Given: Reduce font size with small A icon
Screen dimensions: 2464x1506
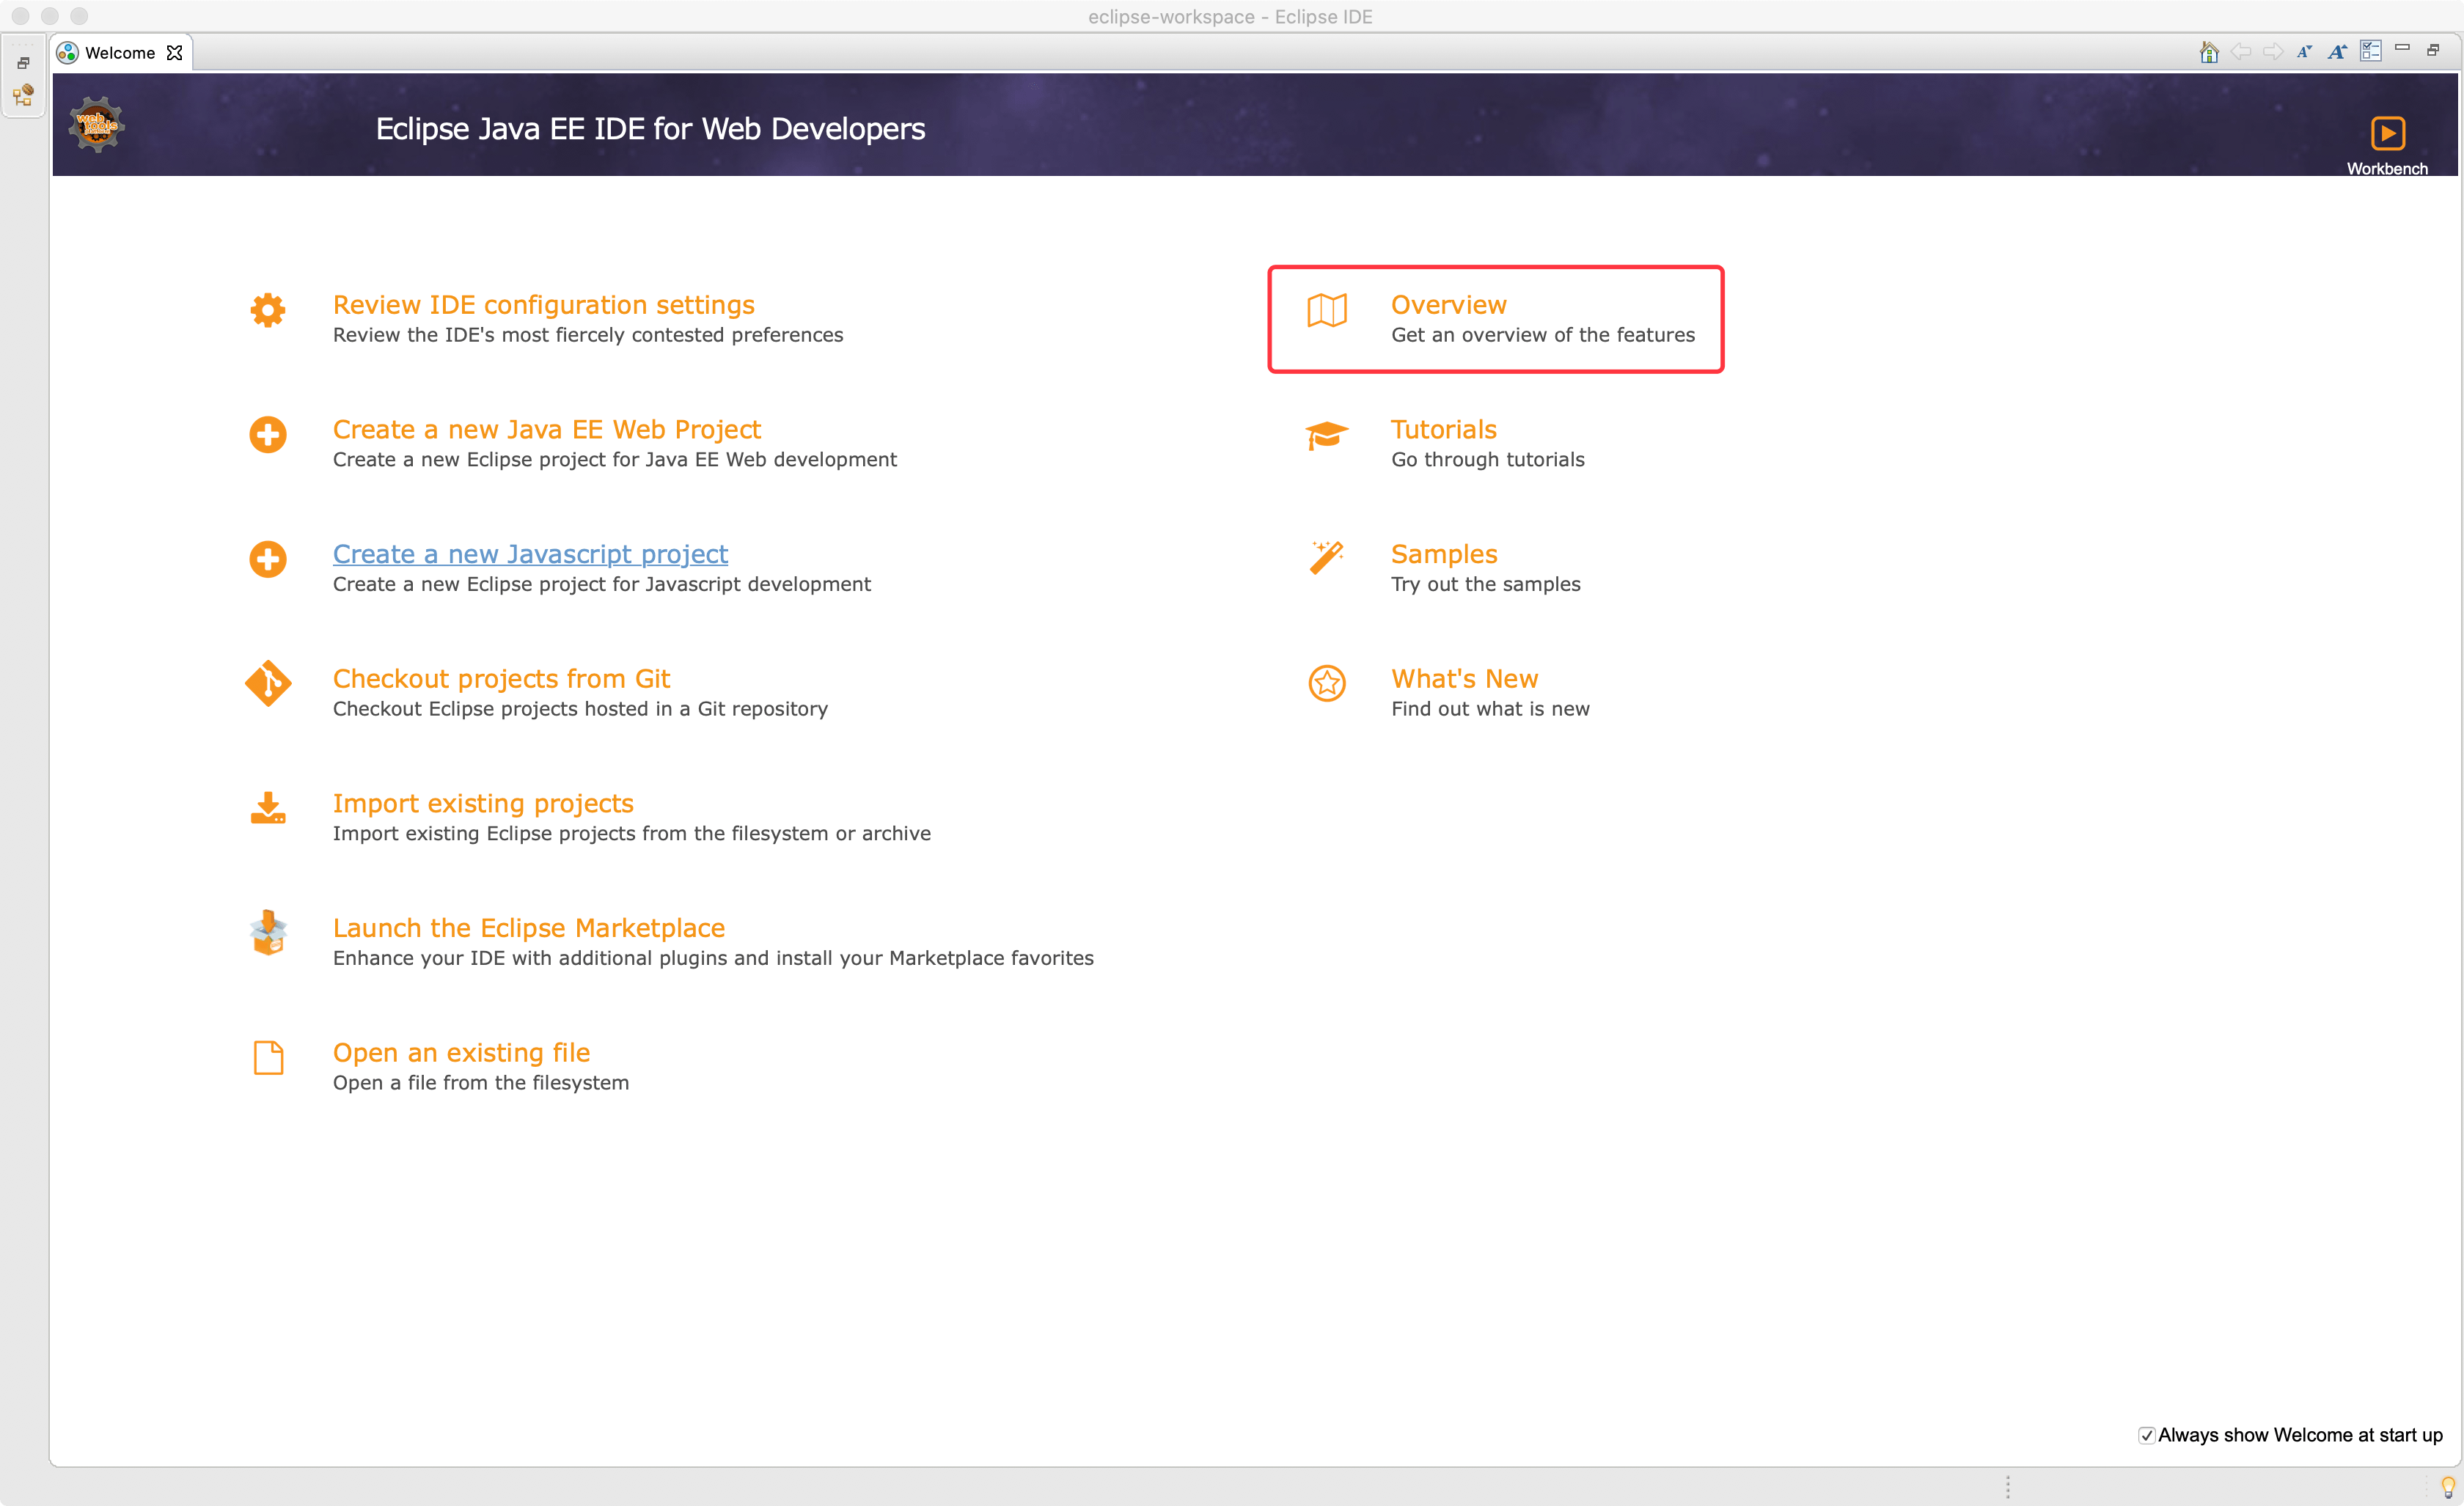Looking at the screenshot, I should click(x=2304, y=52).
